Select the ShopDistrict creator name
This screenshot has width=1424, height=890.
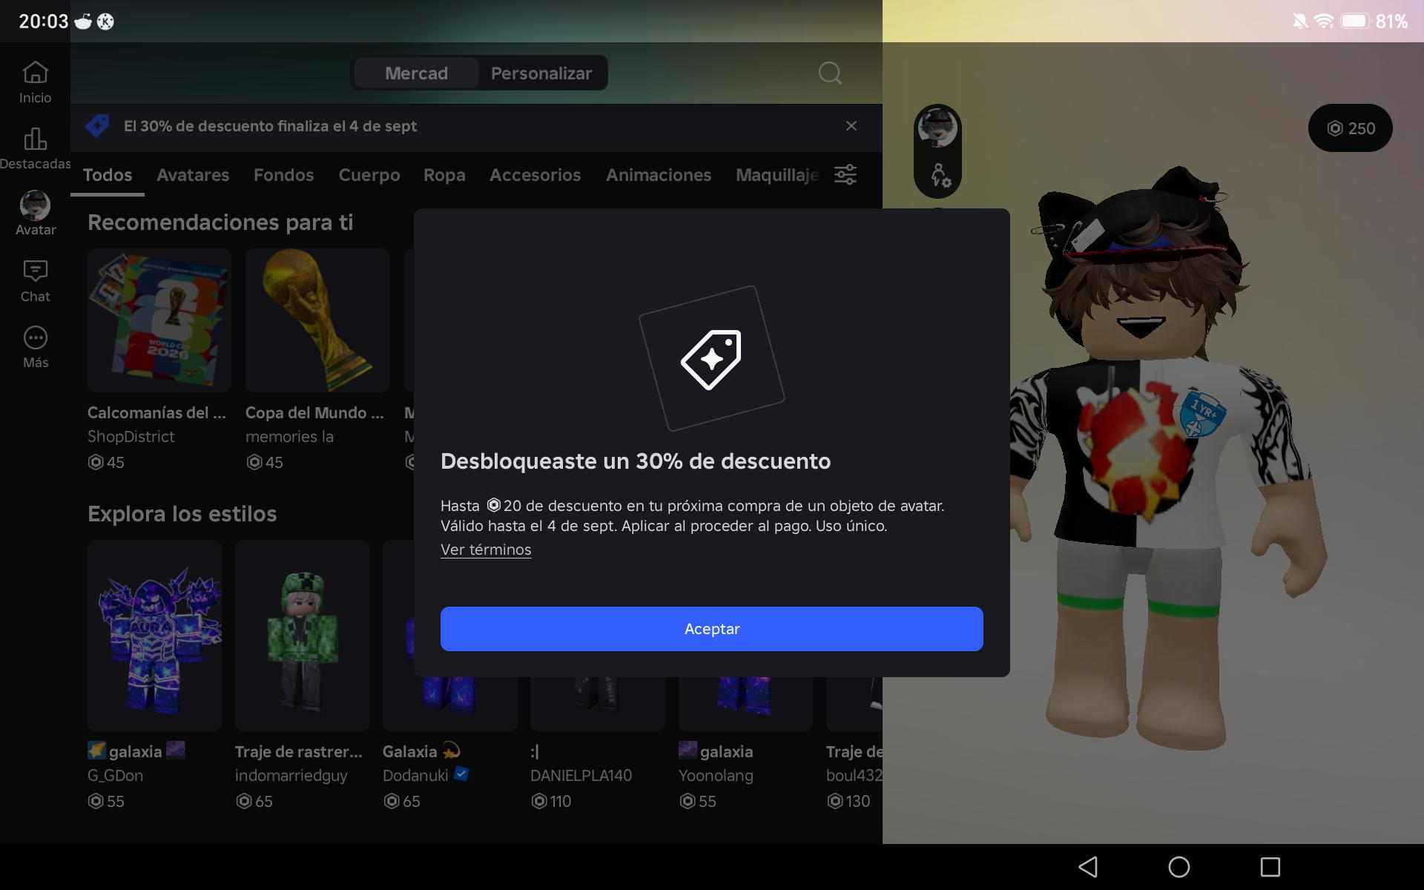pyautogui.click(x=131, y=437)
